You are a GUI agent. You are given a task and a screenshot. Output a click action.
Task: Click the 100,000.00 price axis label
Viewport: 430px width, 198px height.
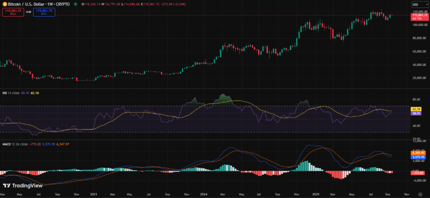419,25
